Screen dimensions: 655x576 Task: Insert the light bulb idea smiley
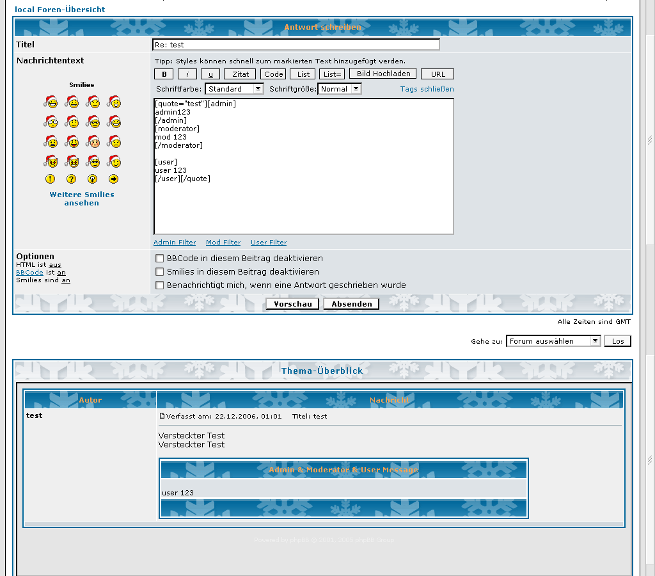click(93, 179)
